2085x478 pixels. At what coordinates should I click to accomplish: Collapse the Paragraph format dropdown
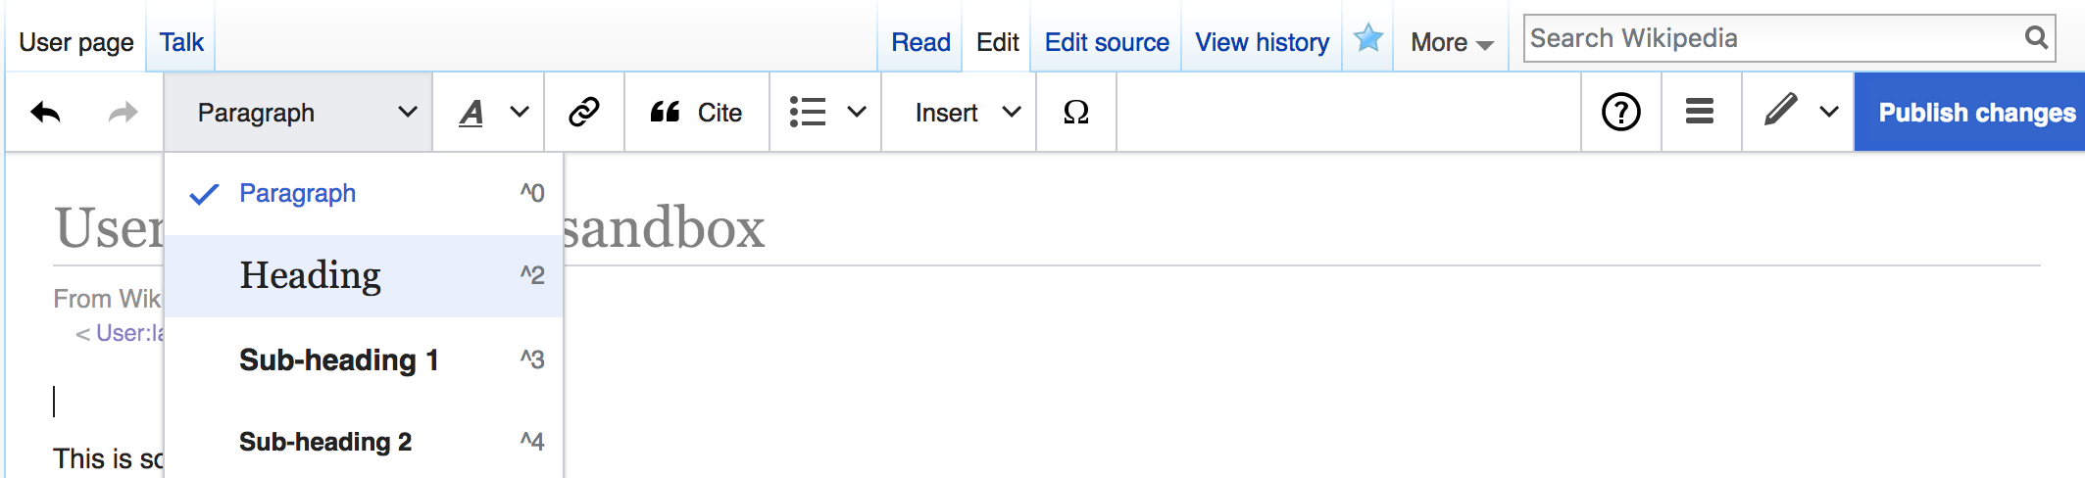(x=298, y=113)
